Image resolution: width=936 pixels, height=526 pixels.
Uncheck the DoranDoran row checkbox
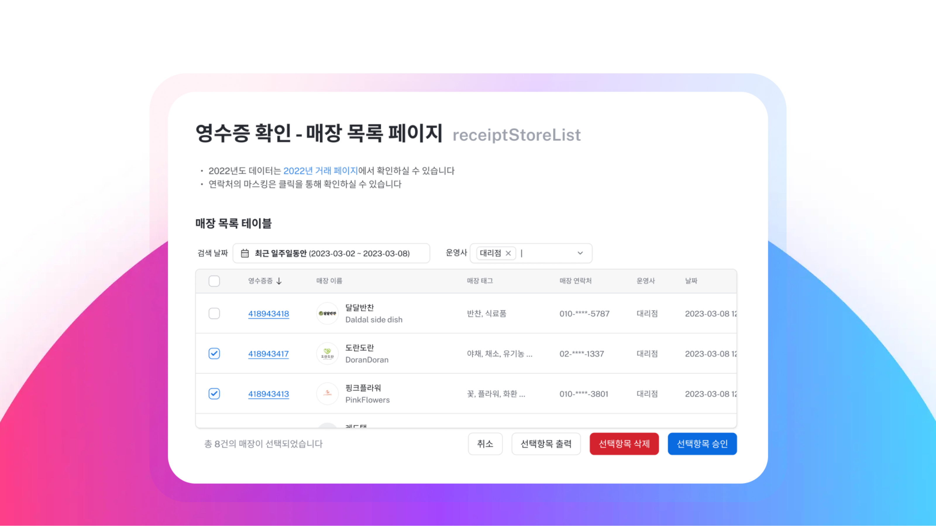[x=214, y=354]
